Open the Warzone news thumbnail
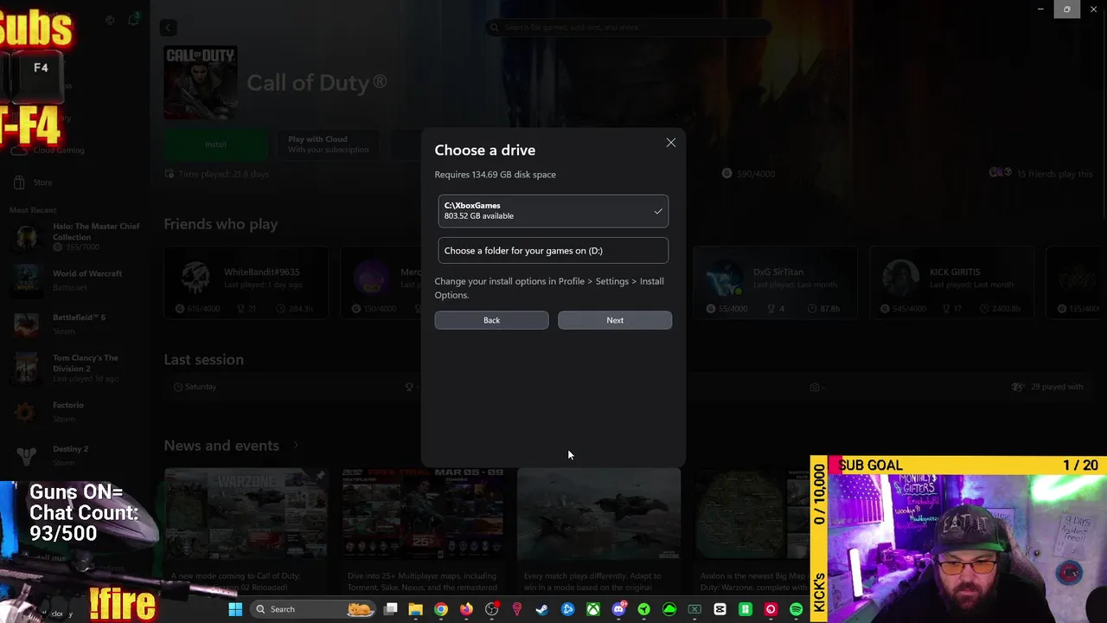The width and height of the screenshot is (1107, 623). [x=246, y=514]
